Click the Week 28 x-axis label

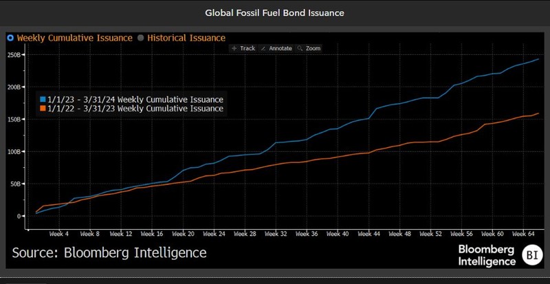pos(245,234)
